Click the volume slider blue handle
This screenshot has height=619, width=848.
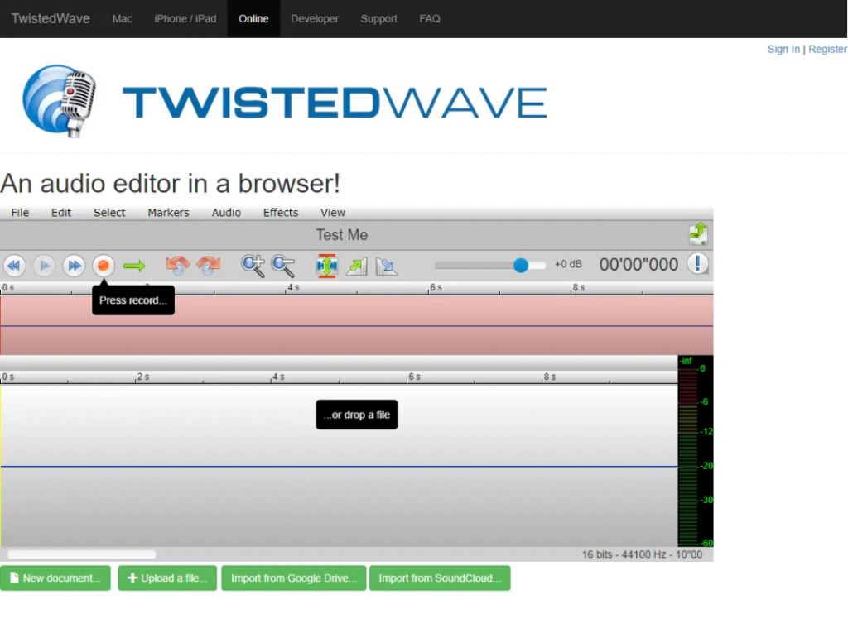(x=520, y=265)
